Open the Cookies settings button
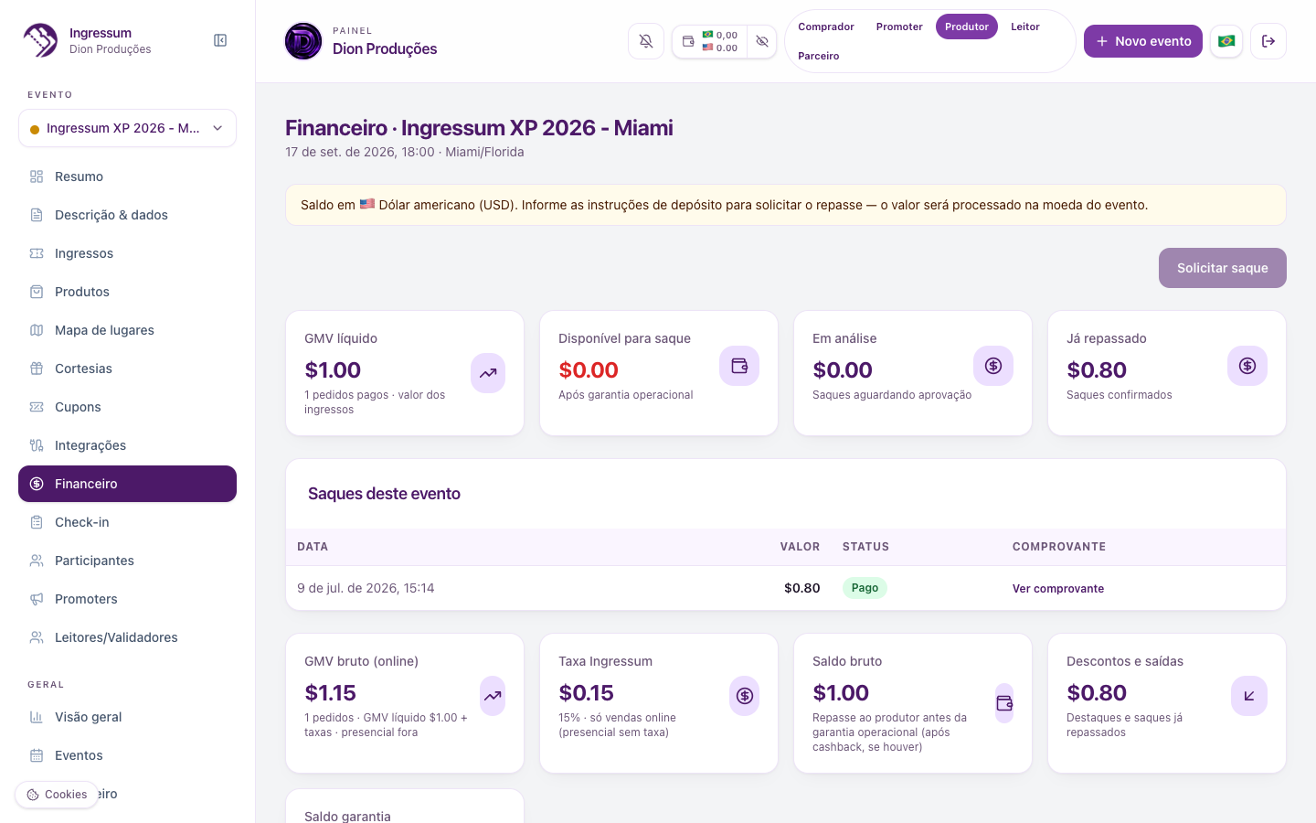The height and width of the screenshot is (823, 1316). pos(57,795)
